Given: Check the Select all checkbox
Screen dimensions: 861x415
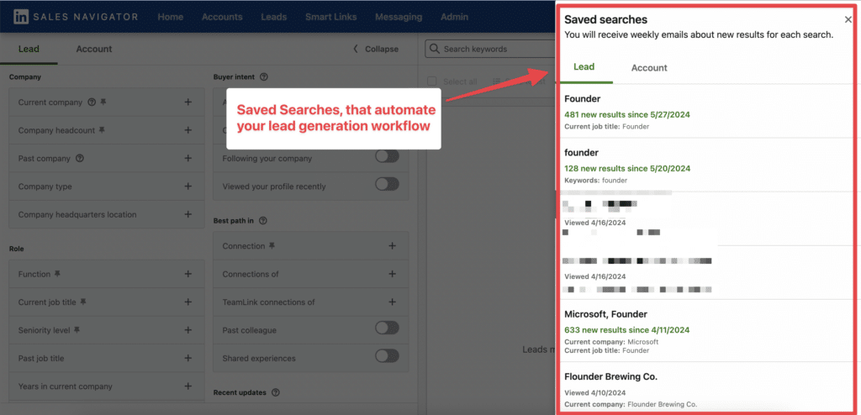Looking at the screenshot, I should click(x=433, y=81).
